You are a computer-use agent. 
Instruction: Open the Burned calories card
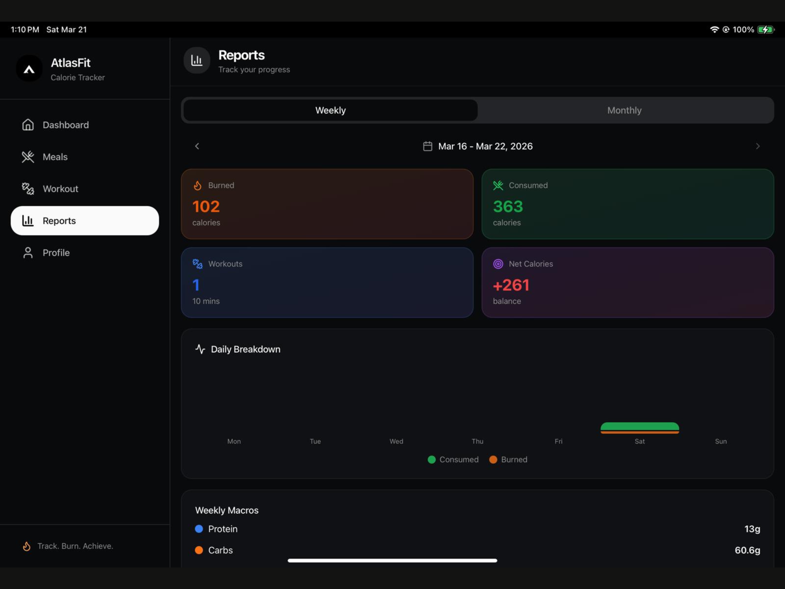coord(327,204)
